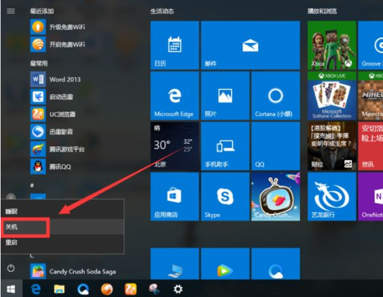Click the power button icon
Image resolution: width=383 pixels, height=297 pixels.
(x=11, y=268)
